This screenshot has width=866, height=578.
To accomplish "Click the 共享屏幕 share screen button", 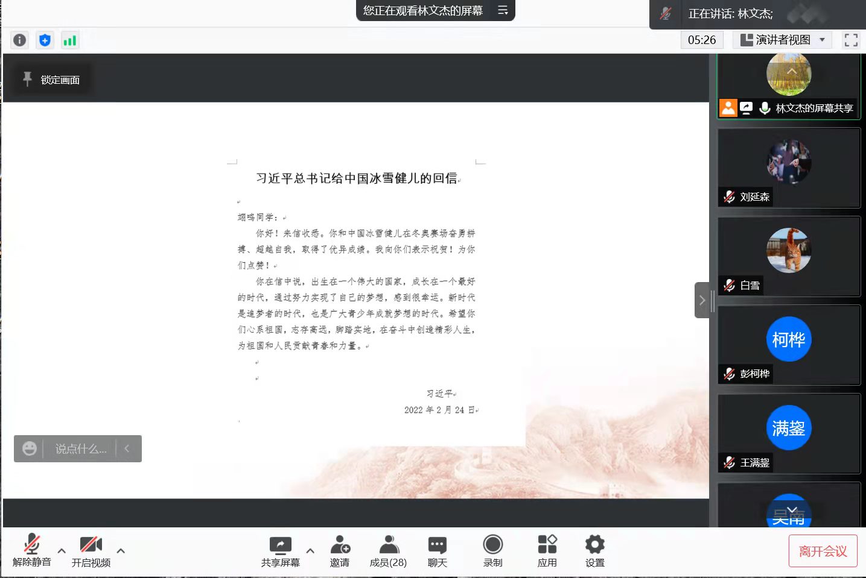I will 280,551.
